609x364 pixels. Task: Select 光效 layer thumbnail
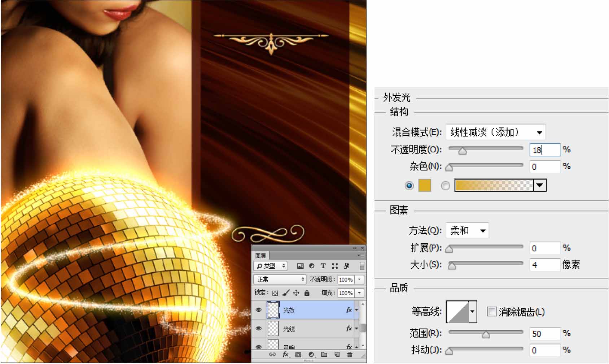click(273, 310)
